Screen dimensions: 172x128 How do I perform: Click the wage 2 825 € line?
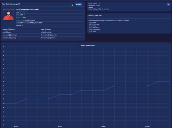click(20, 15)
